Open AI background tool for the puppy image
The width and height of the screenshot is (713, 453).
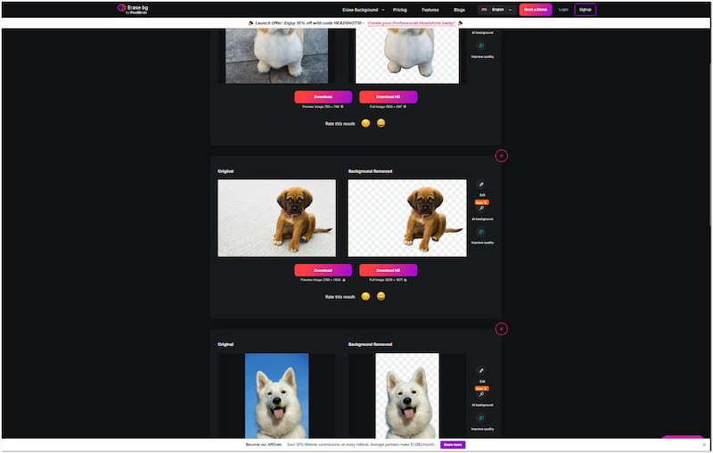tap(481, 209)
